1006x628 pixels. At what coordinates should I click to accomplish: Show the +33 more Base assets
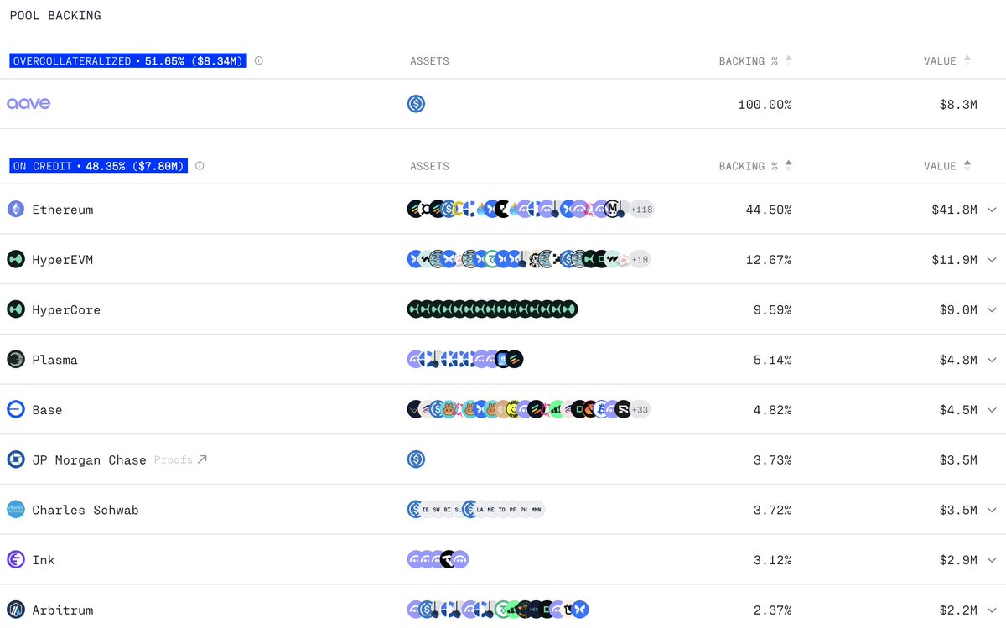pos(640,410)
